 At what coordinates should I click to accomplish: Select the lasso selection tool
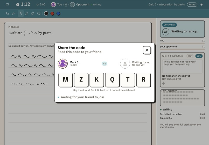point(39,13)
